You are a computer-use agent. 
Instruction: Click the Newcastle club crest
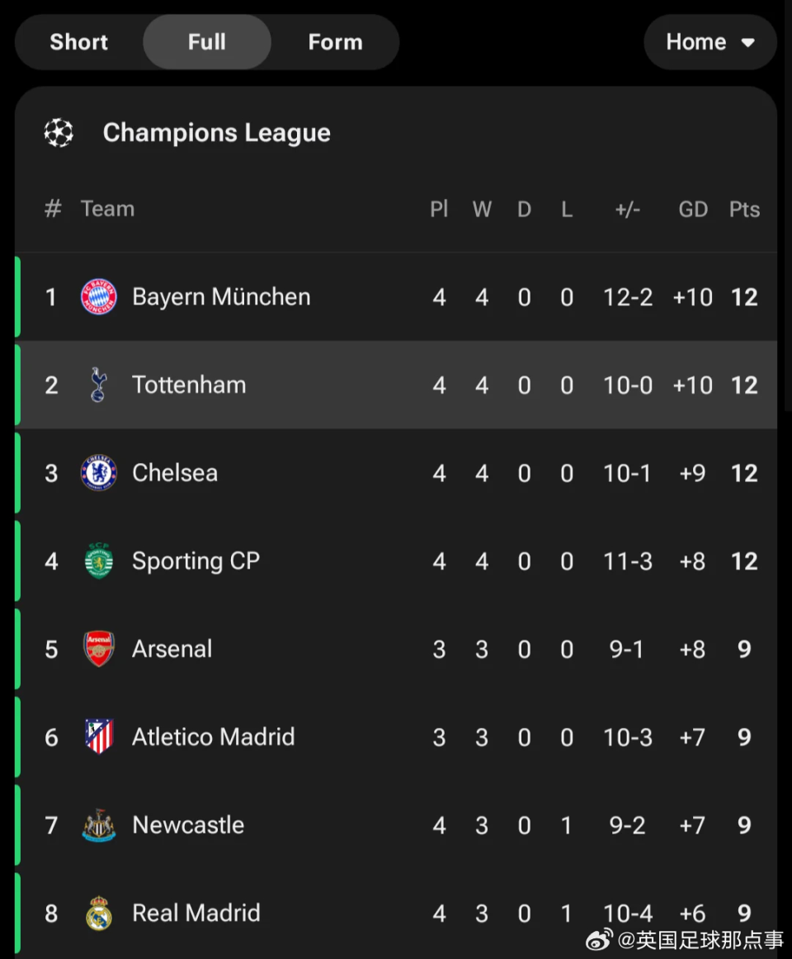click(x=99, y=825)
